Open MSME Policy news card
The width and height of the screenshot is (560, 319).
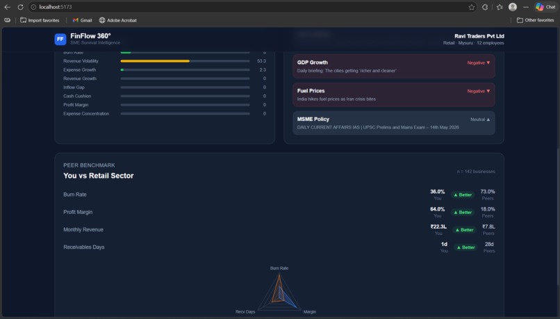pos(393,123)
